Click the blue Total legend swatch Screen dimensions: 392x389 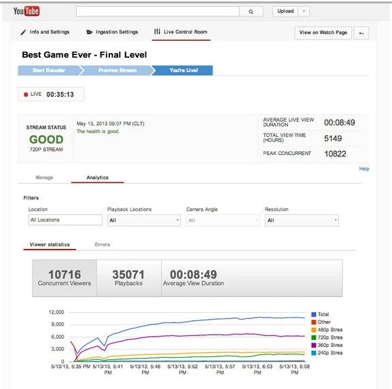[314, 315]
